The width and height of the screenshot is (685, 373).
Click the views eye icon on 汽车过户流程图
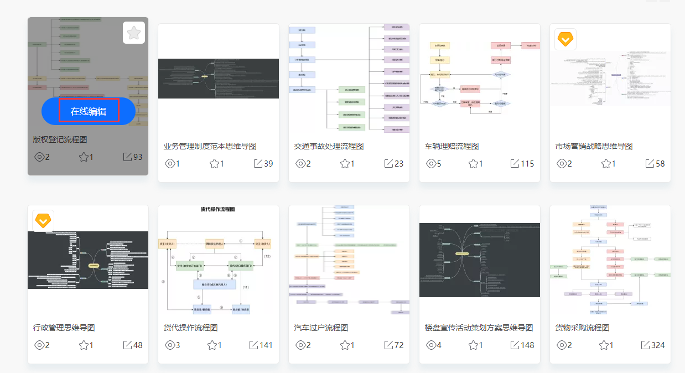(x=300, y=345)
